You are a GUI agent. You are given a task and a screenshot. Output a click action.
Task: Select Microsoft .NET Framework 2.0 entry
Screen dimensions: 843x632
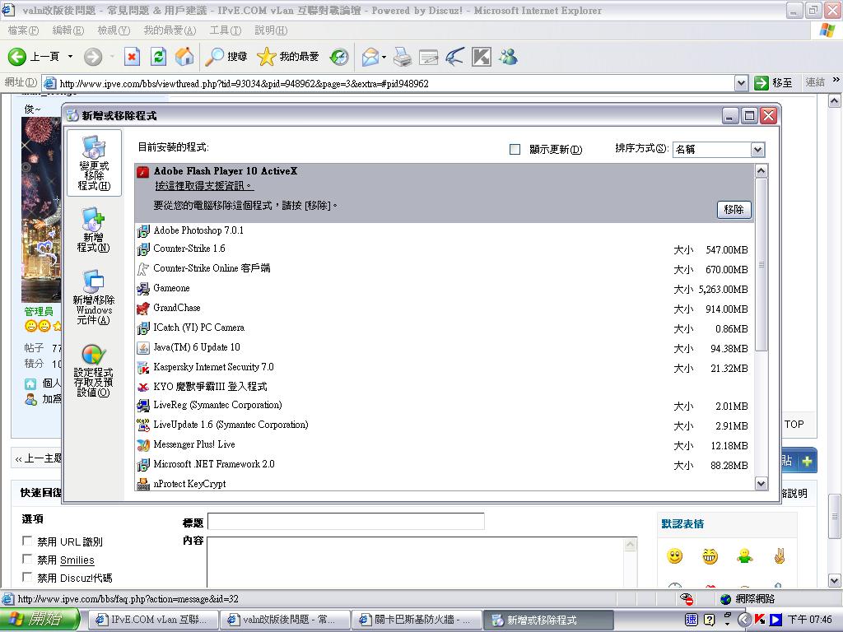point(444,465)
